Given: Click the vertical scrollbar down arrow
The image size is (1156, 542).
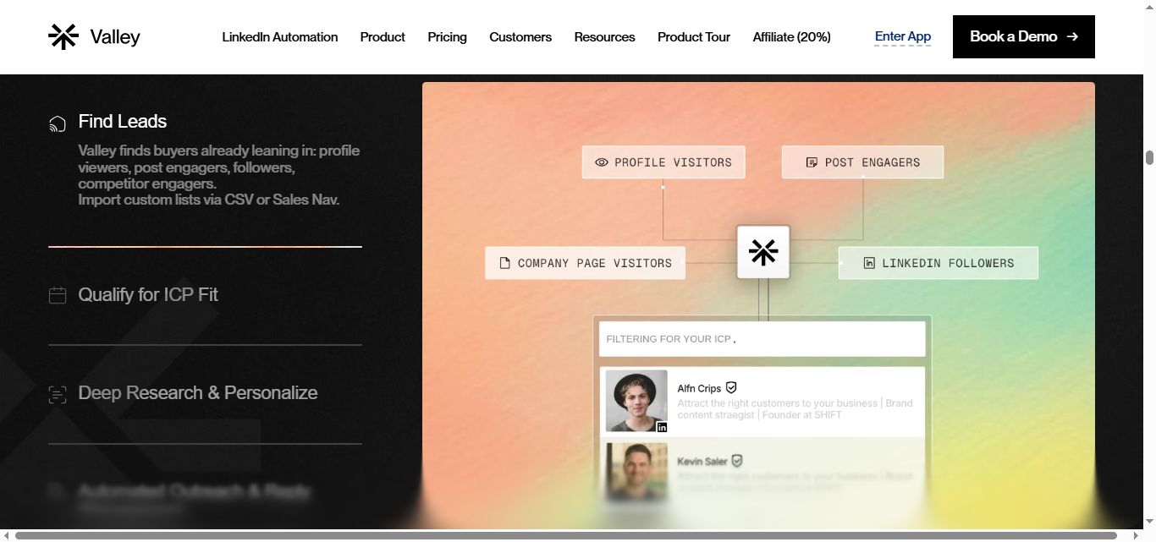Looking at the screenshot, I should (x=1149, y=522).
